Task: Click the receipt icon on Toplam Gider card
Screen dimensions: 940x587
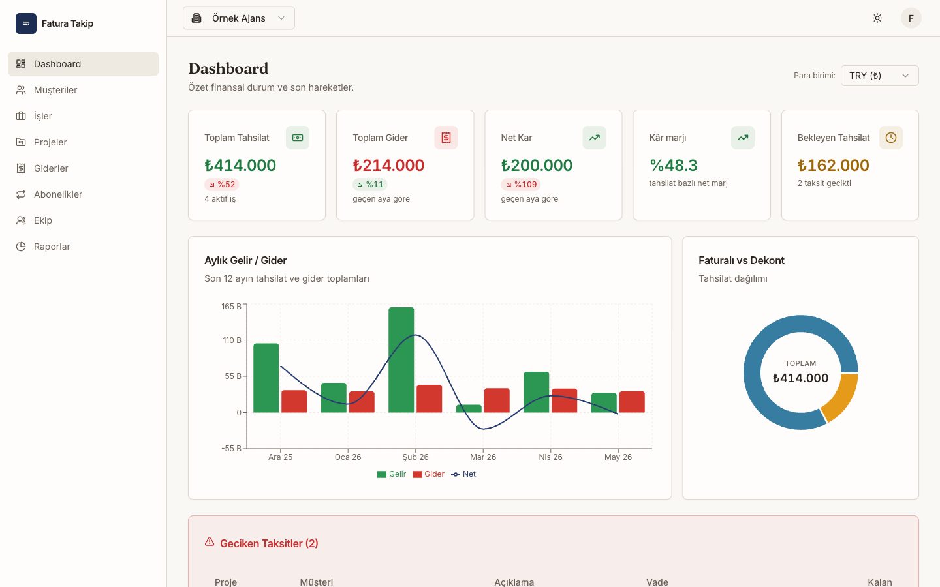Action: point(446,138)
